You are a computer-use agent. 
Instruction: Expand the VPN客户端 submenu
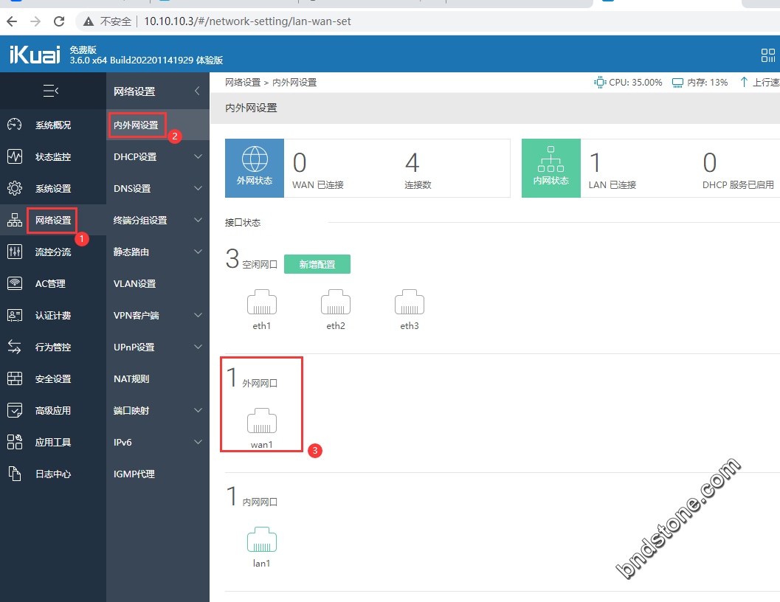(198, 315)
